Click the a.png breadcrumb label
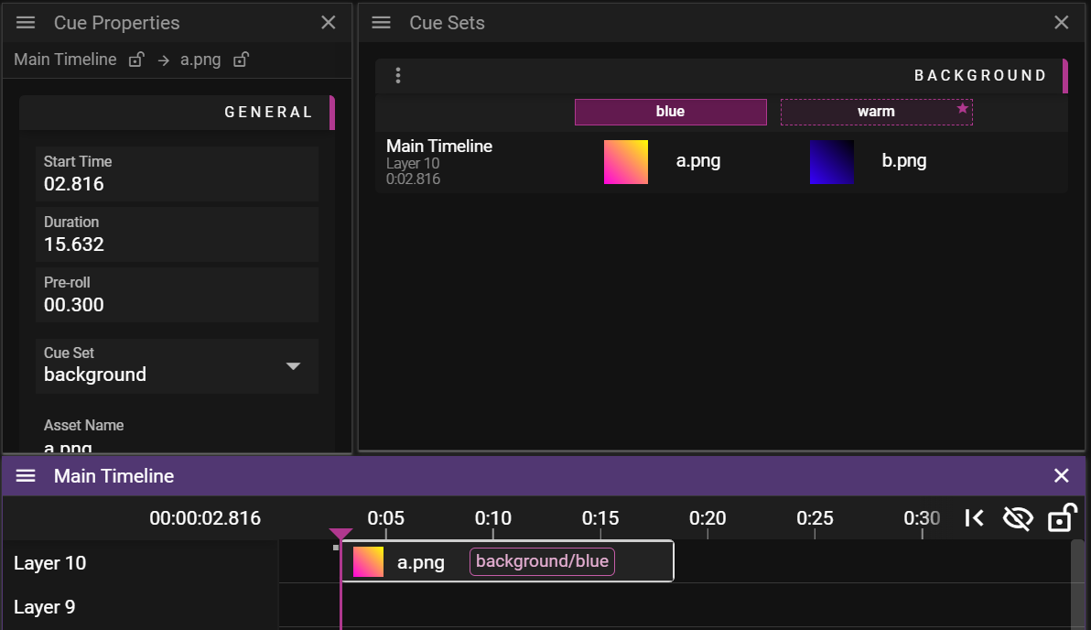Viewport: 1091px width, 630px height. pyautogui.click(x=200, y=60)
